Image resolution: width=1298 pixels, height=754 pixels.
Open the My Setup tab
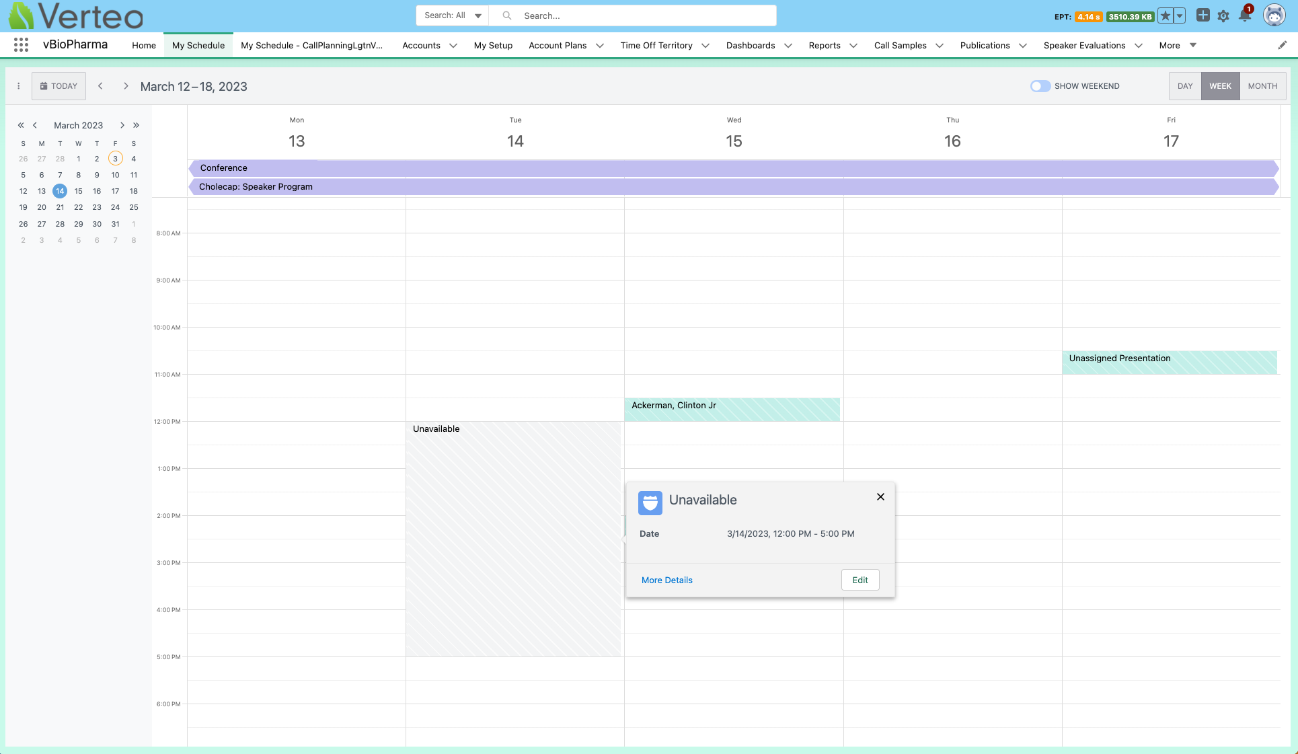click(x=493, y=45)
